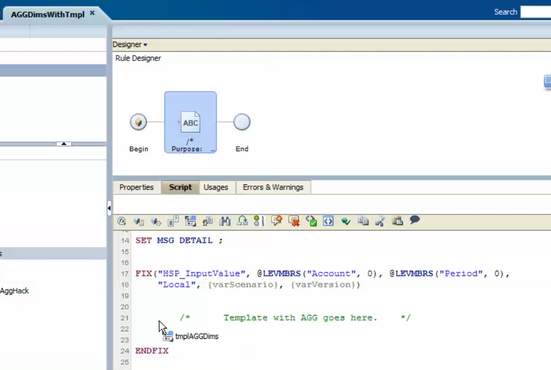This screenshot has height=370, width=551.
Task: Click the document-with-person toolbar icon
Action: pos(208,221)
